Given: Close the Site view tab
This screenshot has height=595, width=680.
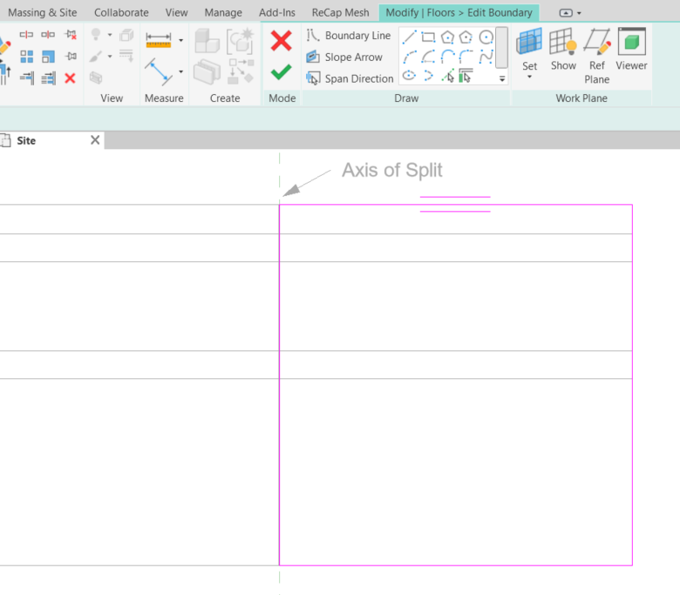Looking at the screenshot, I should pyautogui.click(x=95, y=140).
